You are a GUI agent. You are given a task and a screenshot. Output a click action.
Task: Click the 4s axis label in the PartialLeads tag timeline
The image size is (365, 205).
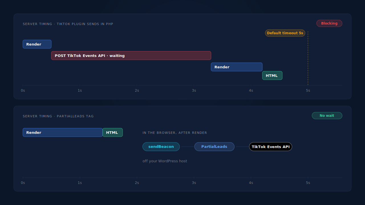[x=251, y=183]
